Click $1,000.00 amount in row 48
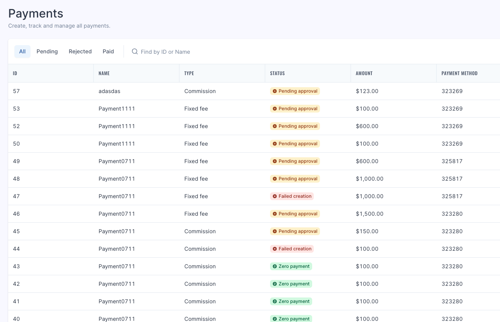Screen dimensions: 500x322 (369, 179)
